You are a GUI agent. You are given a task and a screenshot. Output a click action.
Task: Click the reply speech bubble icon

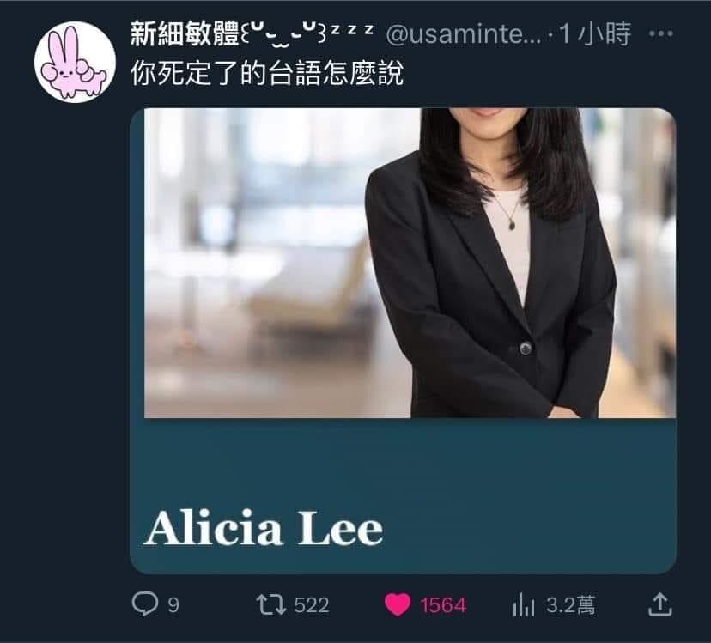tap(144, 604)
